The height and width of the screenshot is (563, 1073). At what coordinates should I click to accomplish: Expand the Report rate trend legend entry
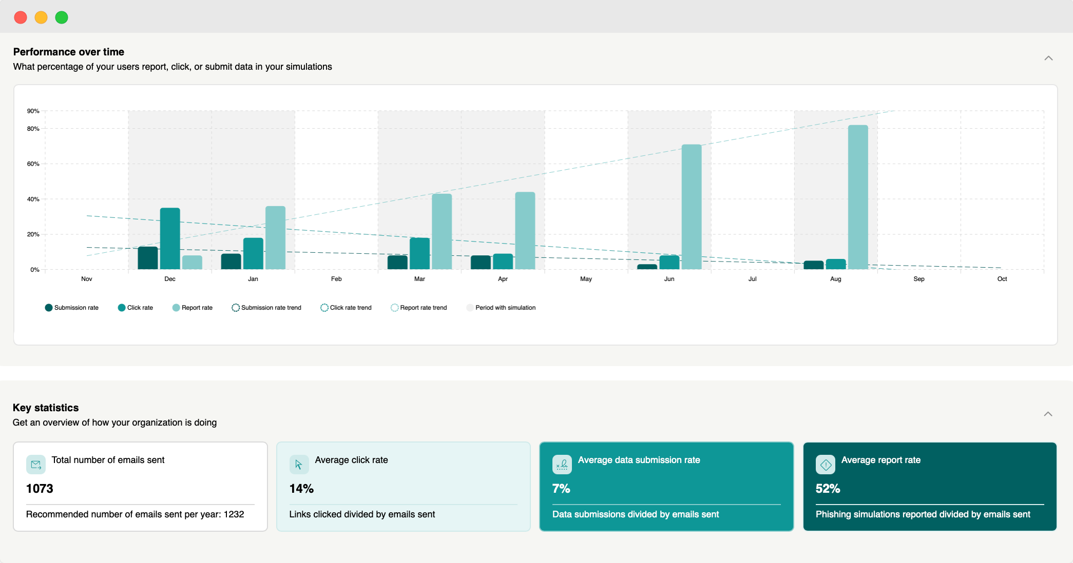tap(419, 308)
